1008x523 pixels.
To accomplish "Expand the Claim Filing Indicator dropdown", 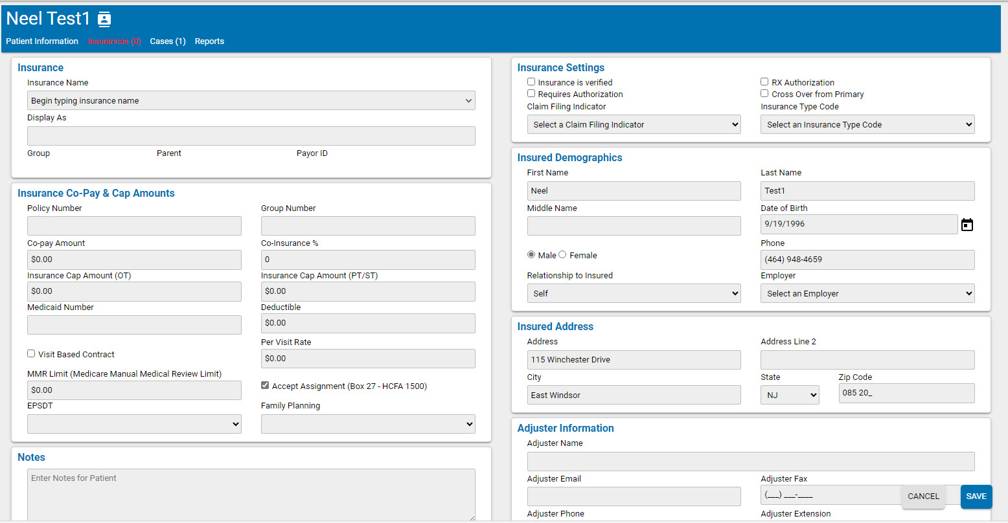I will [634, 125].
